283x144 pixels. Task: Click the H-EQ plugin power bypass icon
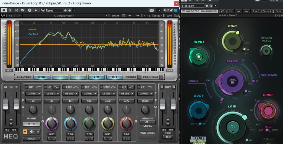[4, 10]
